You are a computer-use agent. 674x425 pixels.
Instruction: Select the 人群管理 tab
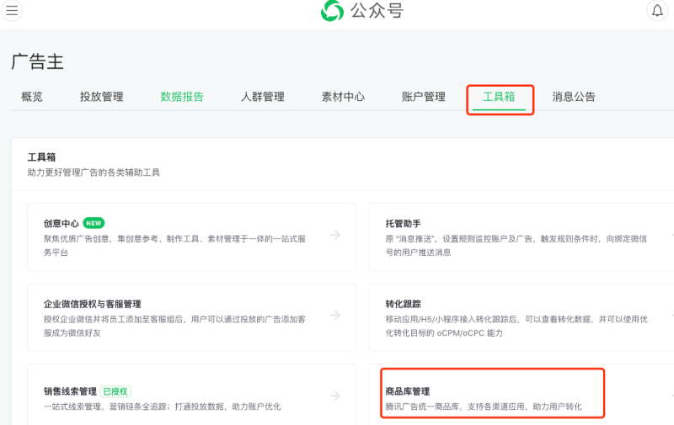pyautogui.click(x=262, y=97)
